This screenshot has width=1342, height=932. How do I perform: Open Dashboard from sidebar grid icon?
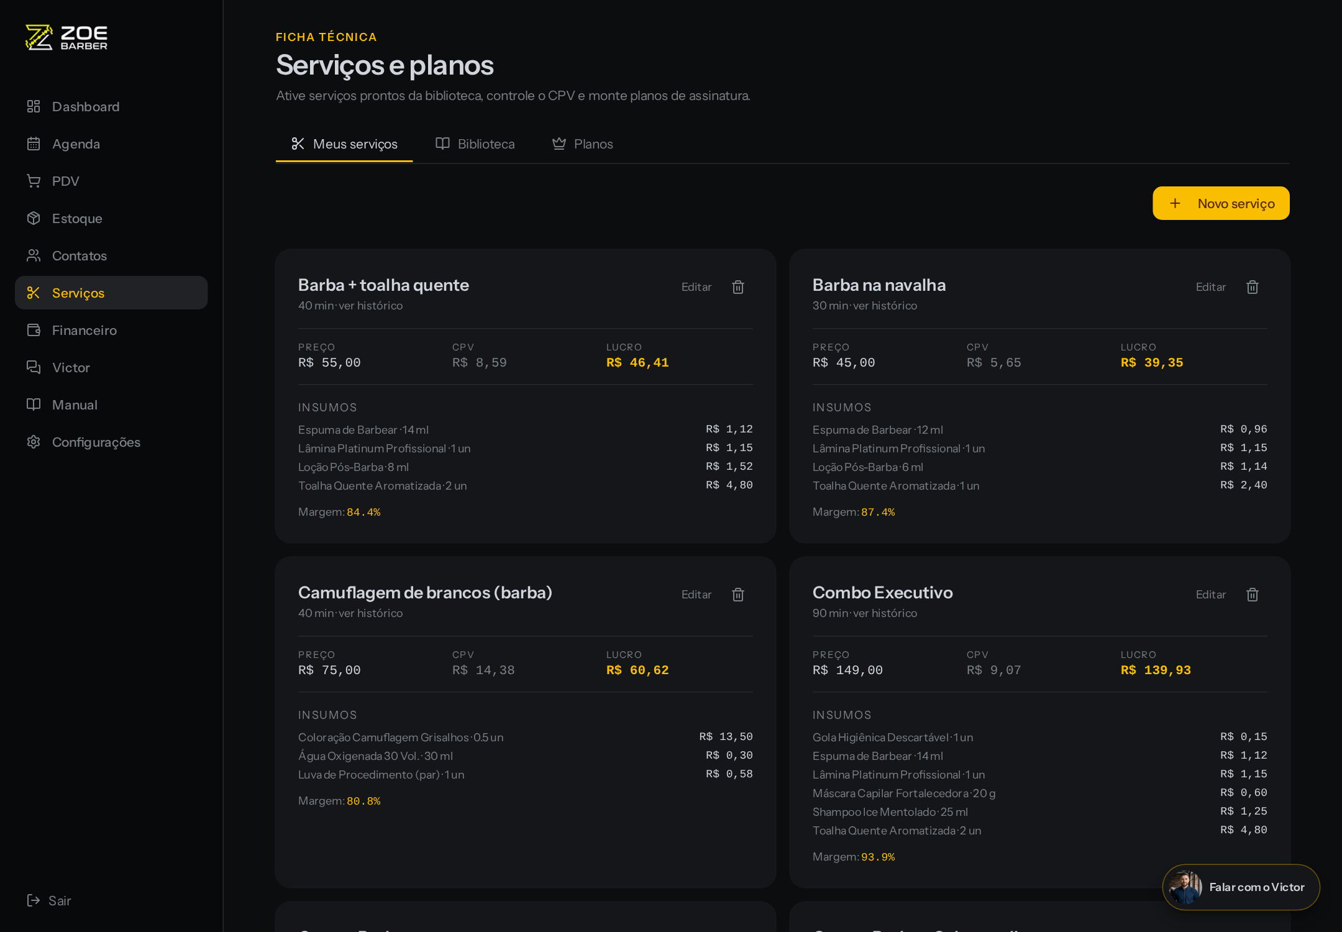(34, 107)
